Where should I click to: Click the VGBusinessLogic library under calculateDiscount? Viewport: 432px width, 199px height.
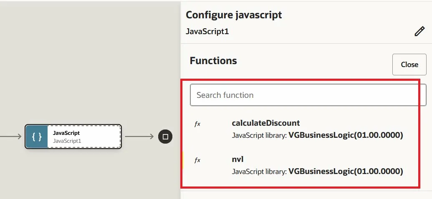coord(345,135)
